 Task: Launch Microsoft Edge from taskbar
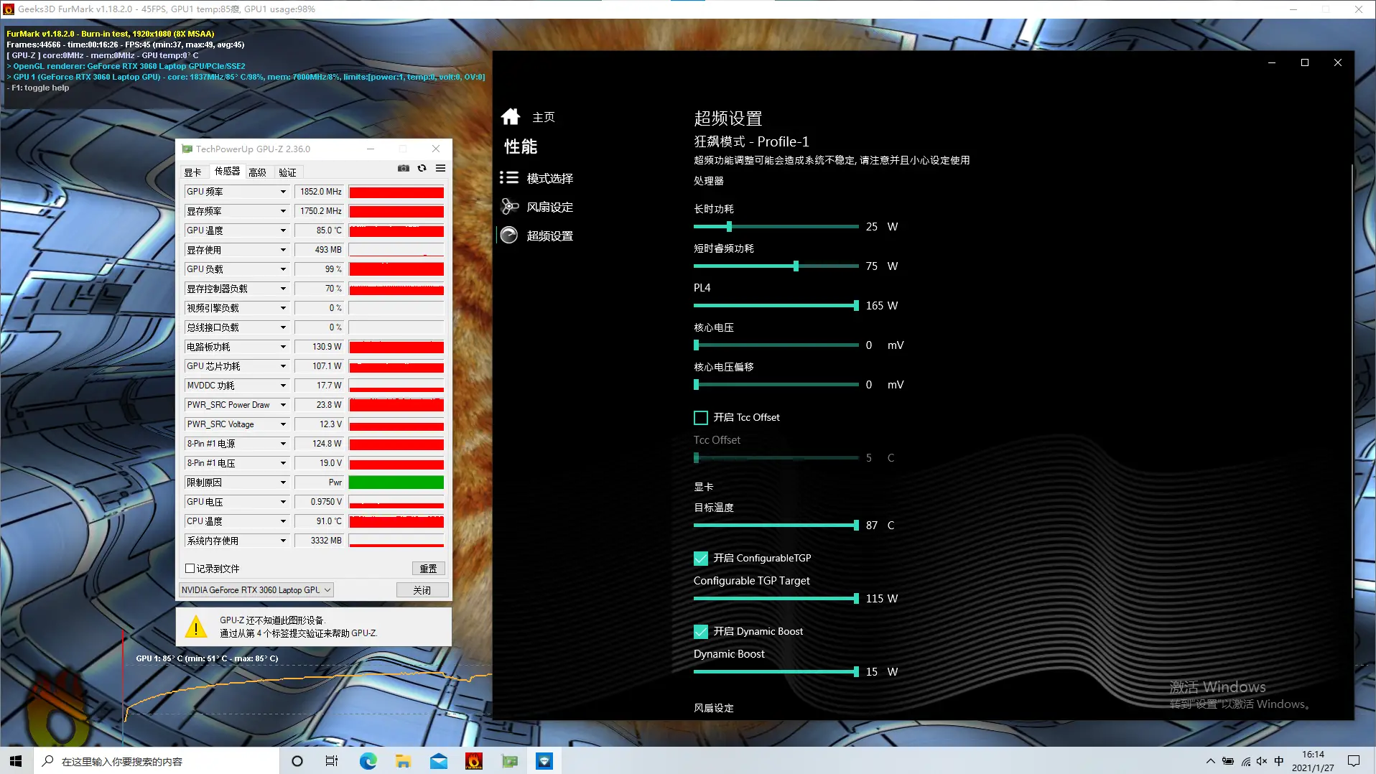368,761
